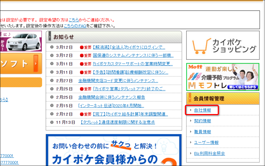Click the お問い合わせの前に サクっと解決 banner
This screenshot has height=166, width=265.
(x=114, y=150)
